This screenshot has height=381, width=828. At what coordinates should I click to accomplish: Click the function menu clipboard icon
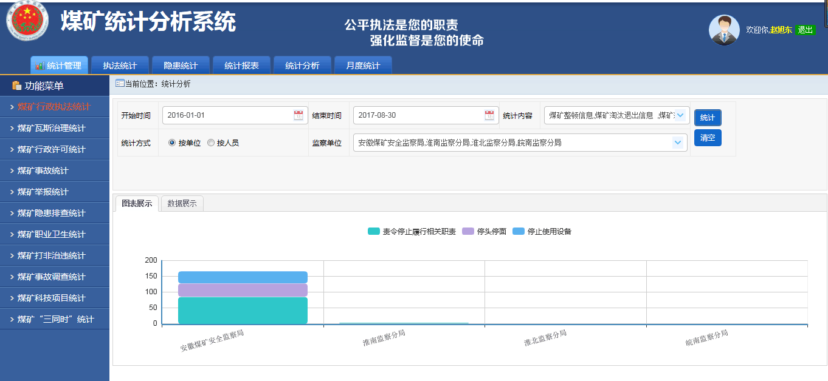tap(17, 86)
